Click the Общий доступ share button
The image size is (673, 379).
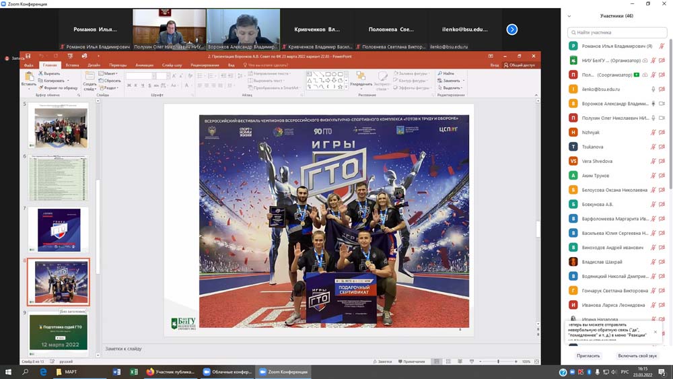coord(520,65)
